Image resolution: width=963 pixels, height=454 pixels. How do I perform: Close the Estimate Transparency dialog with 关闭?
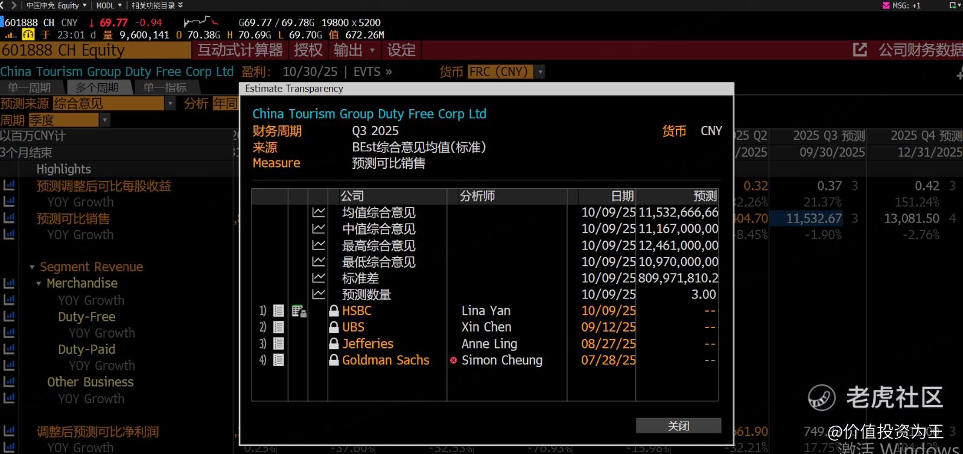pyautogui.click(x=678, y=426)
